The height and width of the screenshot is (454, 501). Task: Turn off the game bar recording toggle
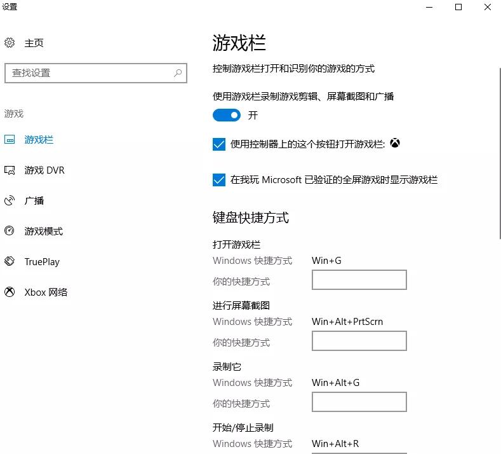click(227, 115)
